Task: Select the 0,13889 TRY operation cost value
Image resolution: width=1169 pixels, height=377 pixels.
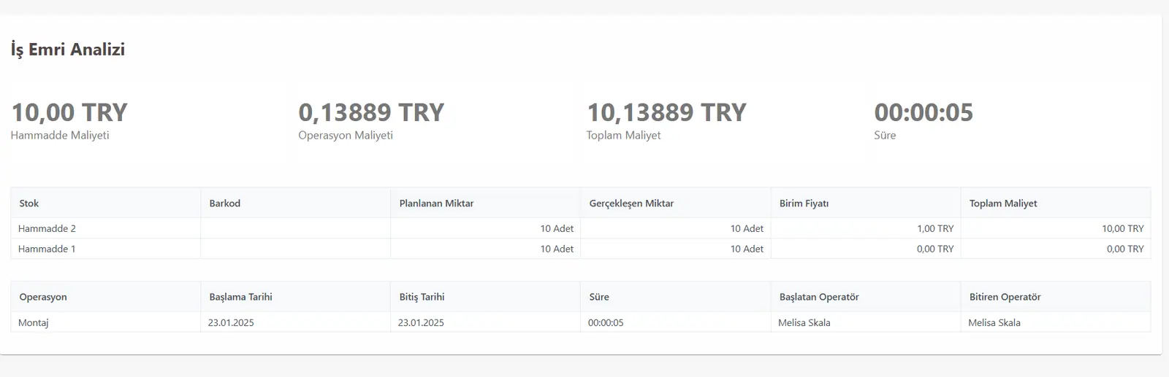Action: coord(371,112)
